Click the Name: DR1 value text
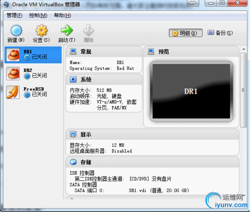Viewport: 250px width, 212px height. click(120, 62)
